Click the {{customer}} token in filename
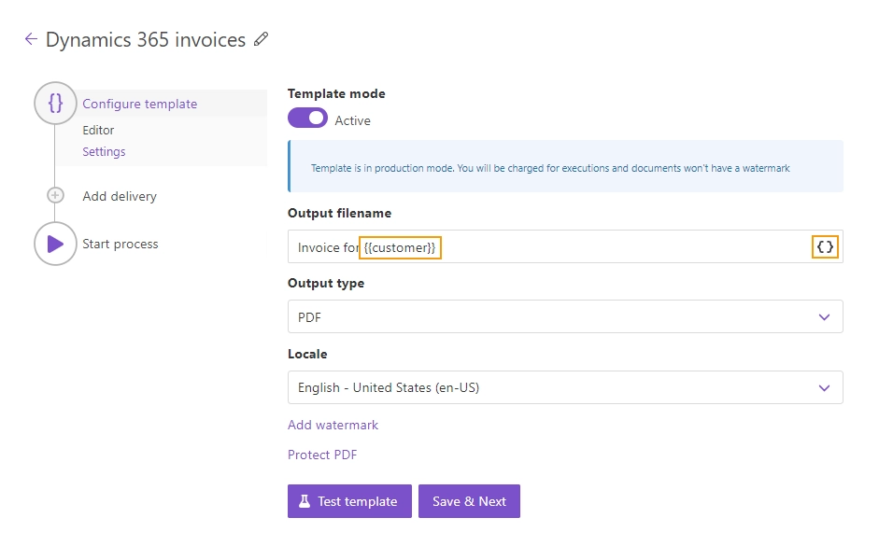This screenshot has height=546, width=879. pyautogui.click(x=400, y=247)
